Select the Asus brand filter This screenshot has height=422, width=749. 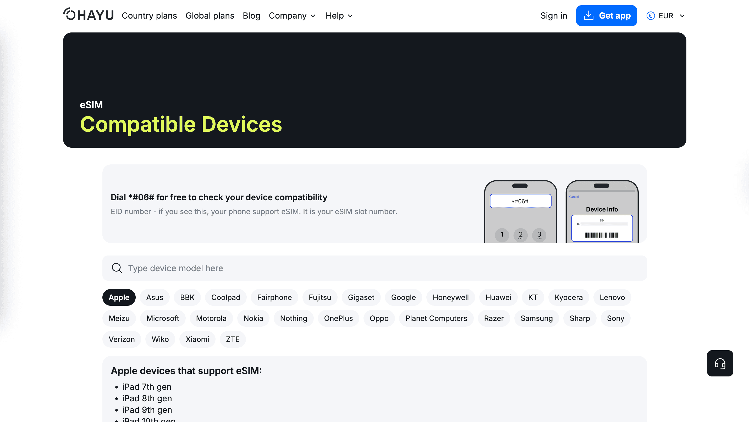155,297
